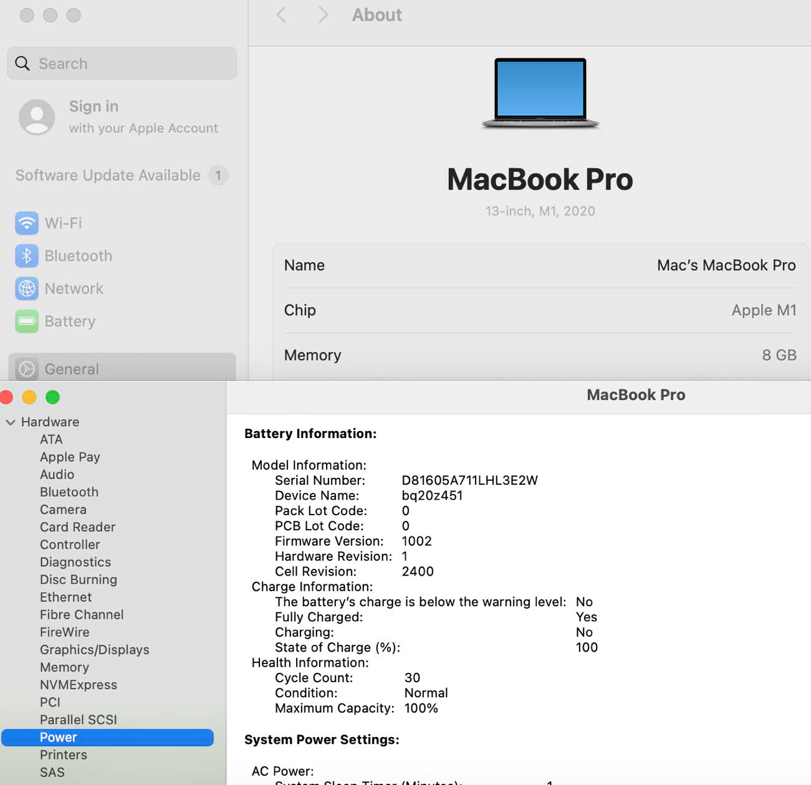Viewport: 811px width, 785px height.
Task: Click the Wi-Fi icon in settings sidebar
Action: click(27, 223)
